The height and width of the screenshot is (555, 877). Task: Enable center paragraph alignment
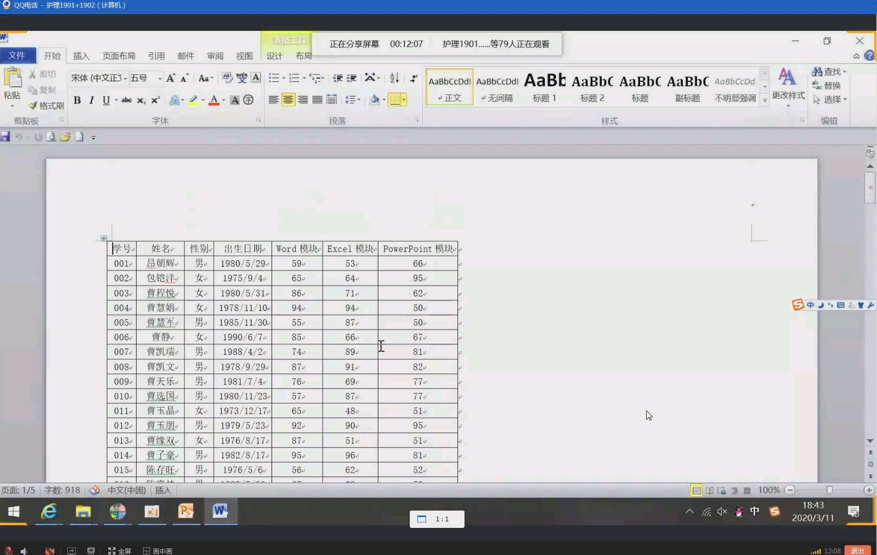(288, 100)
